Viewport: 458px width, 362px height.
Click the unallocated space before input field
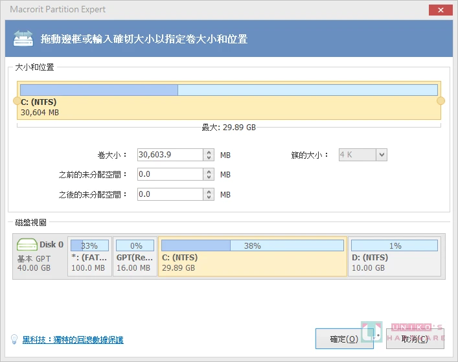[170, 174]
